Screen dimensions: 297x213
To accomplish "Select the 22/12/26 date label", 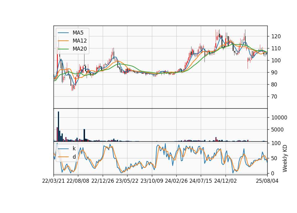I will click(x=103, y=181).
